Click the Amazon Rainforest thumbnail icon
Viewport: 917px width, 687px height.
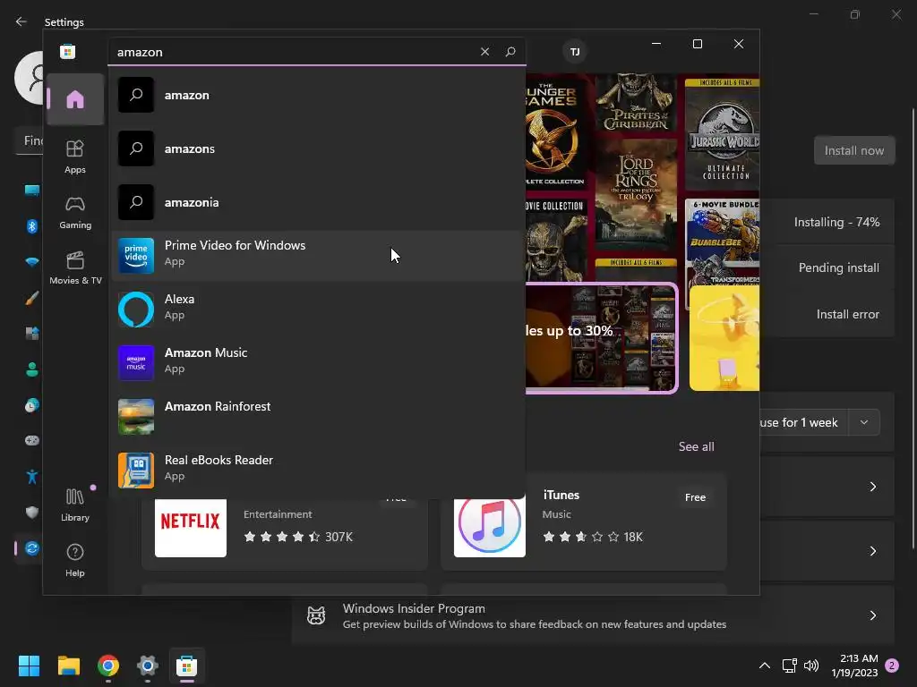click(x=136, y=417)
